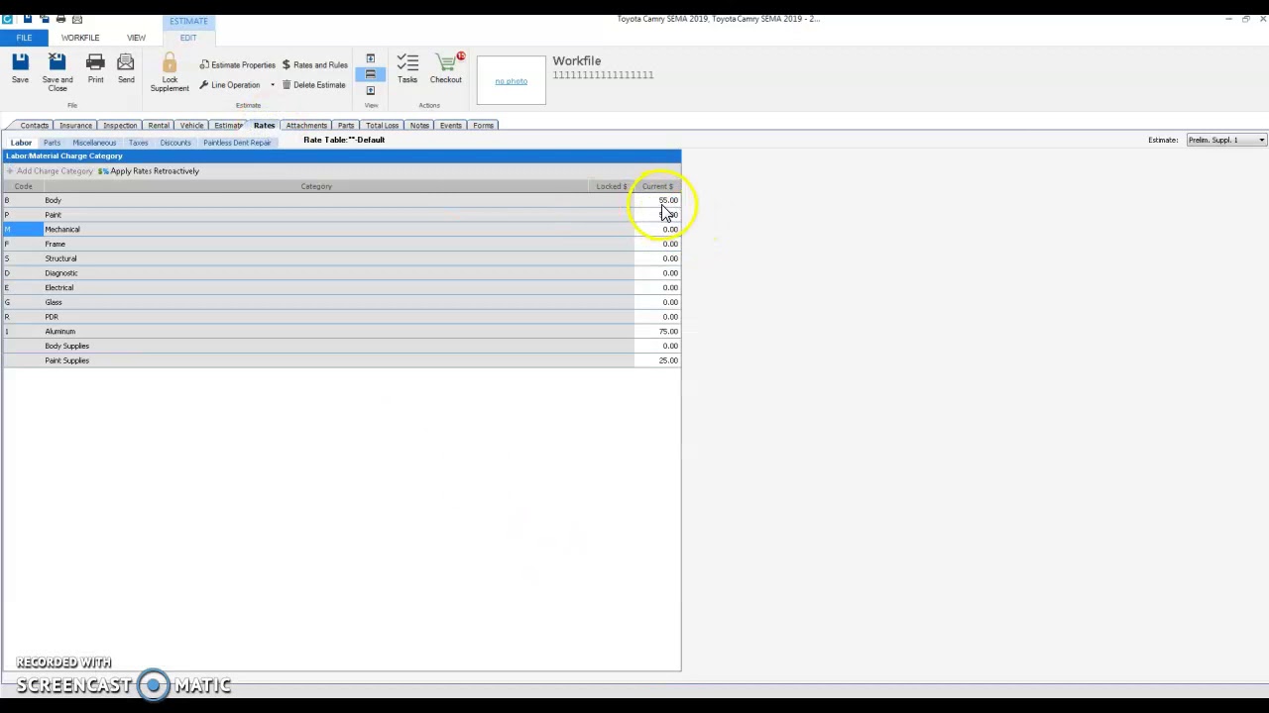This screenshot has height=713, width=1269.
Task: Open Estimate Properties
Action: 238,65
